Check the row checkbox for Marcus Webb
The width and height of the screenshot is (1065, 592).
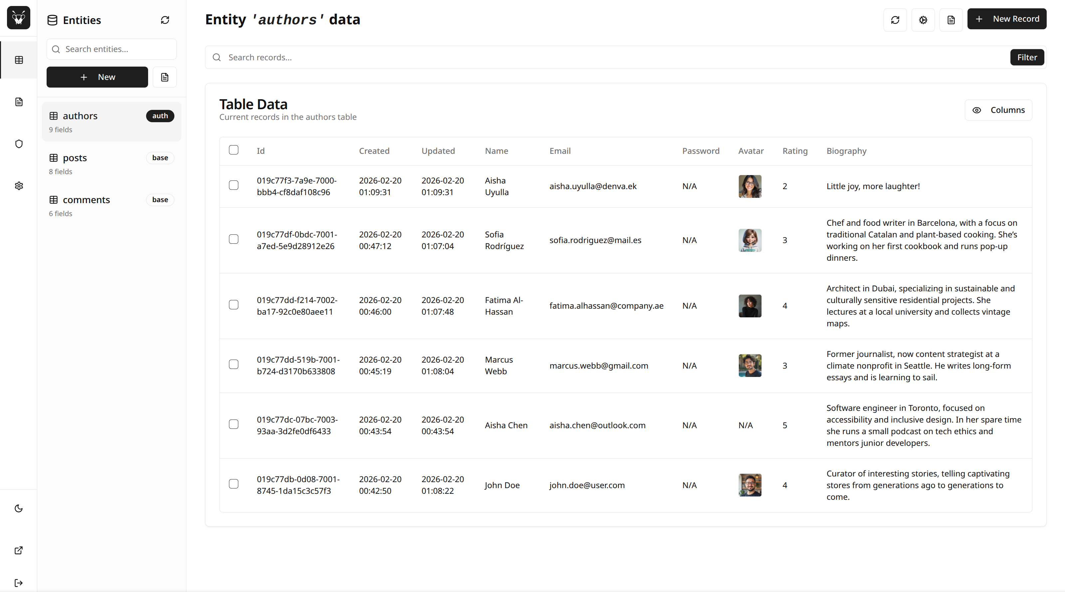[234, 365]
